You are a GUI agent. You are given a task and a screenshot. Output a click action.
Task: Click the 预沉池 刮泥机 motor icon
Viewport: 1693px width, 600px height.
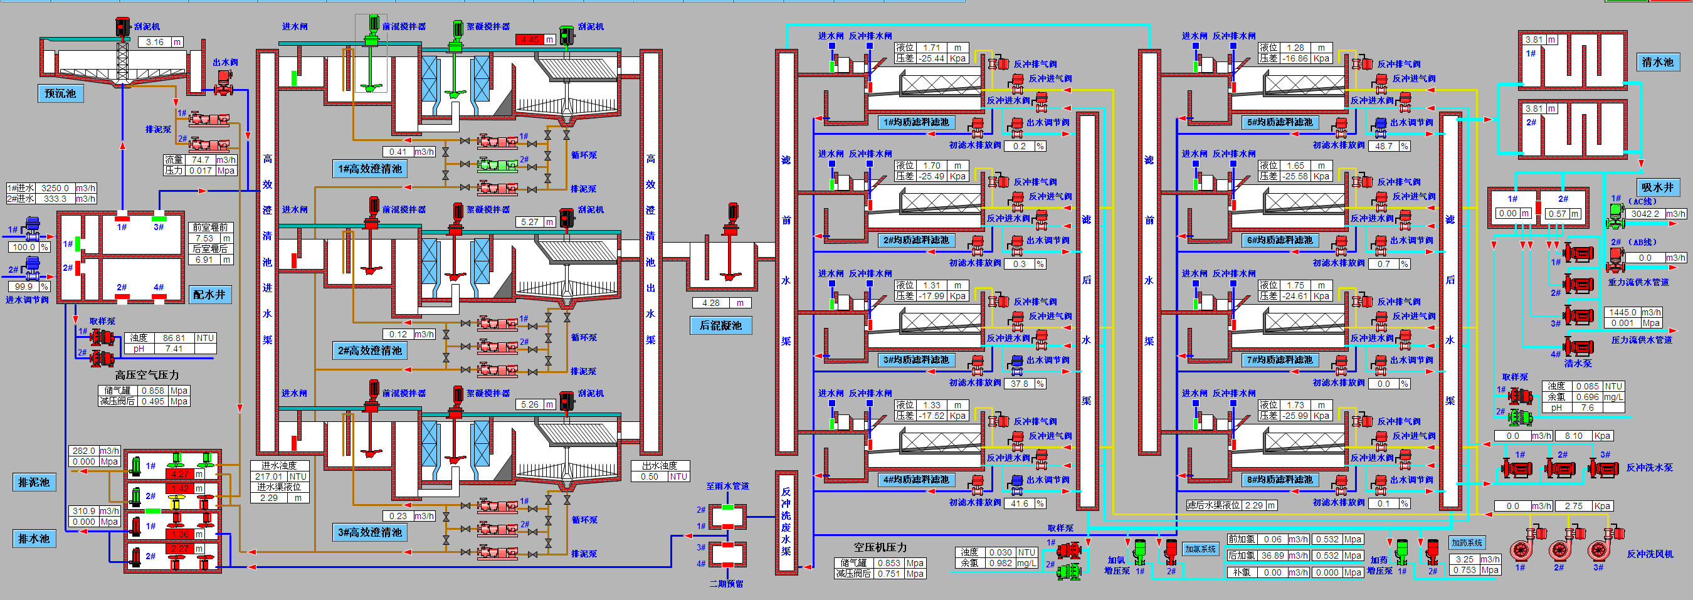pos(123,27)
